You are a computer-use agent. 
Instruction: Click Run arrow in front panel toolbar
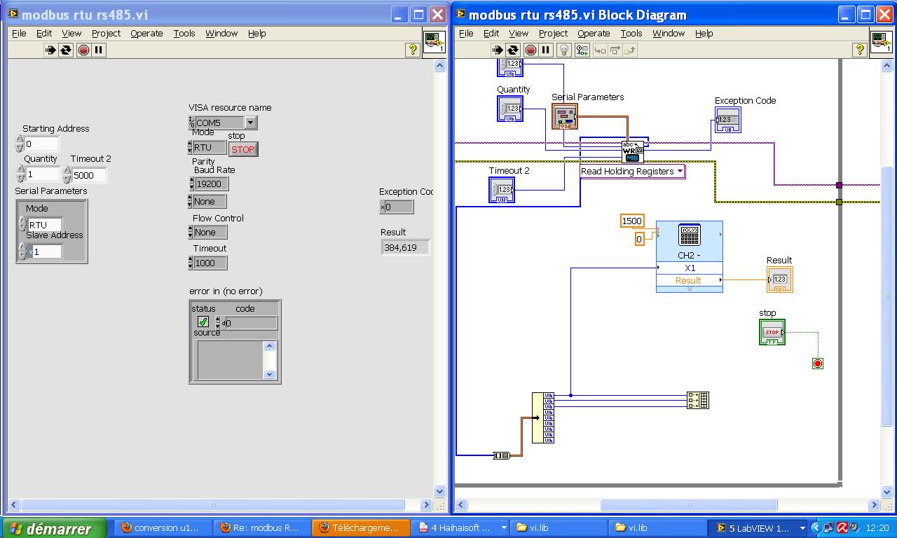50,50
